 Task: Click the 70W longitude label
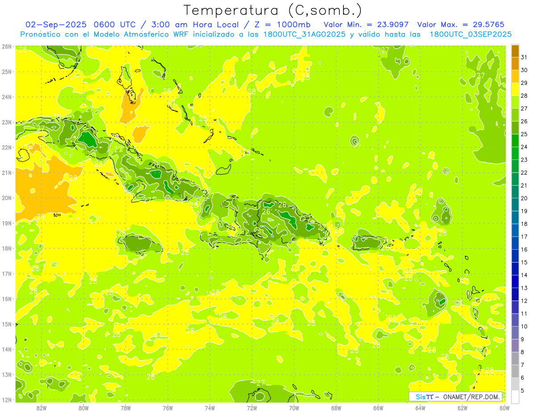294,408
